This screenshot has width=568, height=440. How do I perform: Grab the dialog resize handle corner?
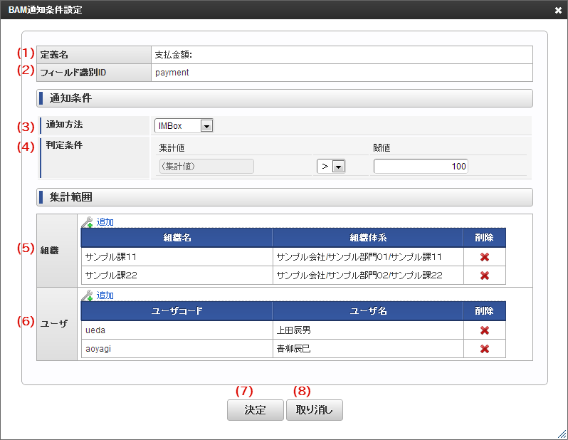[x=562, y=434]
